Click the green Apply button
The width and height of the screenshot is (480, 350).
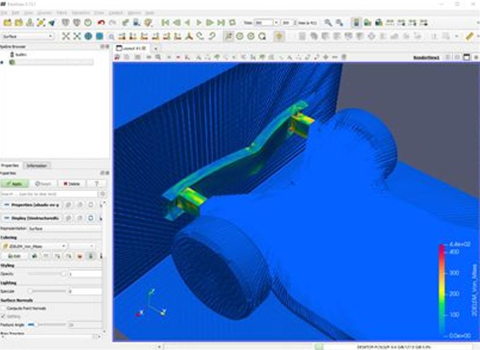(x=14, y=184)
